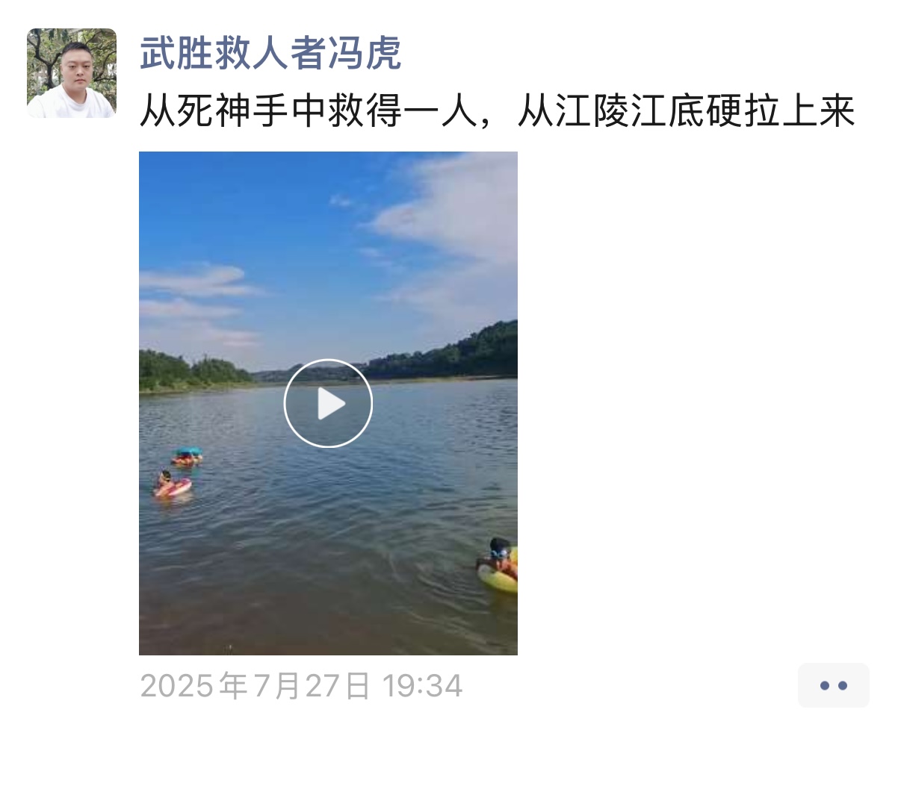
Task: Click the white T-shirt in the avatar photo
Action: click(x=72, y=103)
